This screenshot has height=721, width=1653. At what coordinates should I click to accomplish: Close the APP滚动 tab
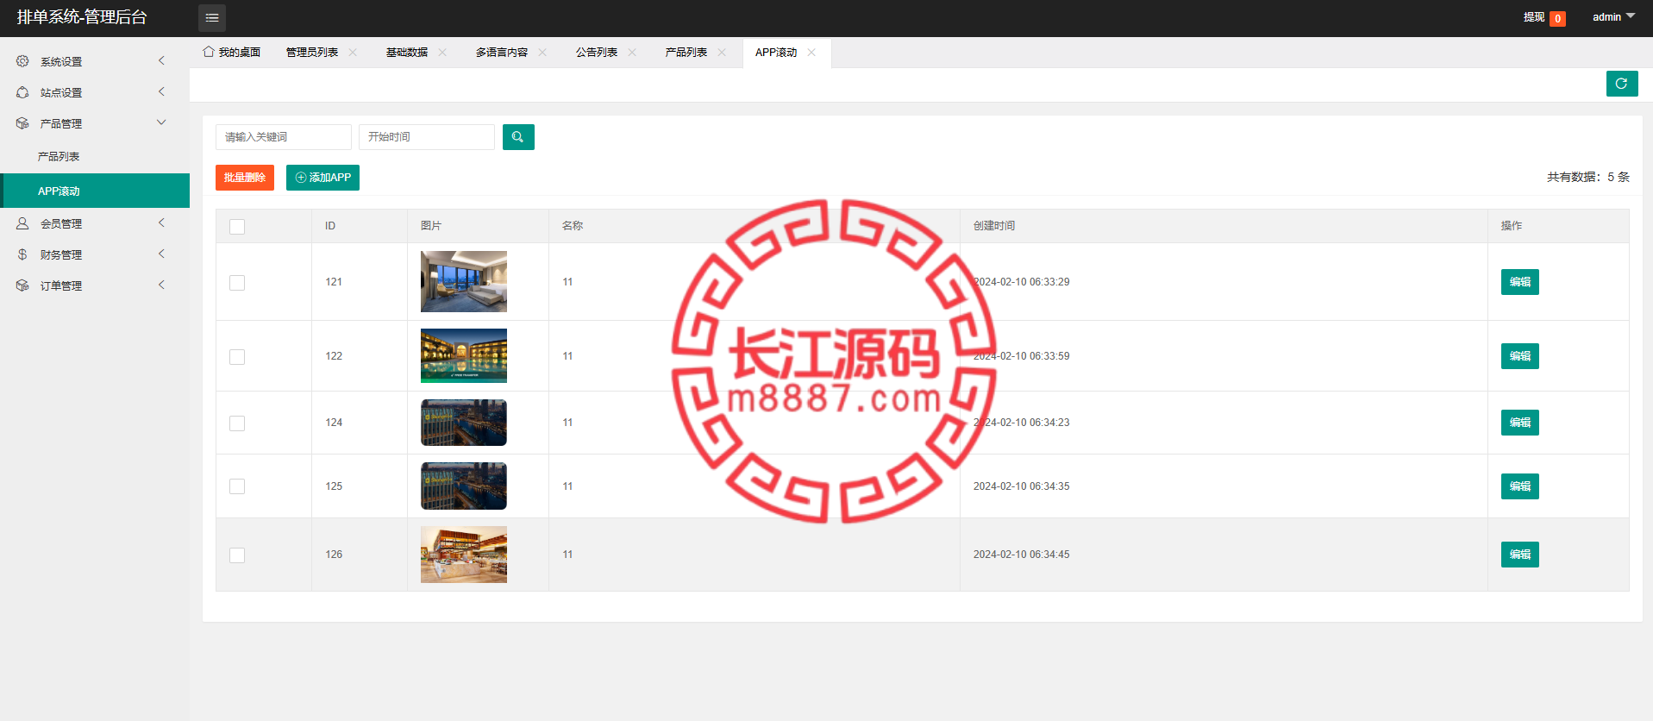pos(811,53)
